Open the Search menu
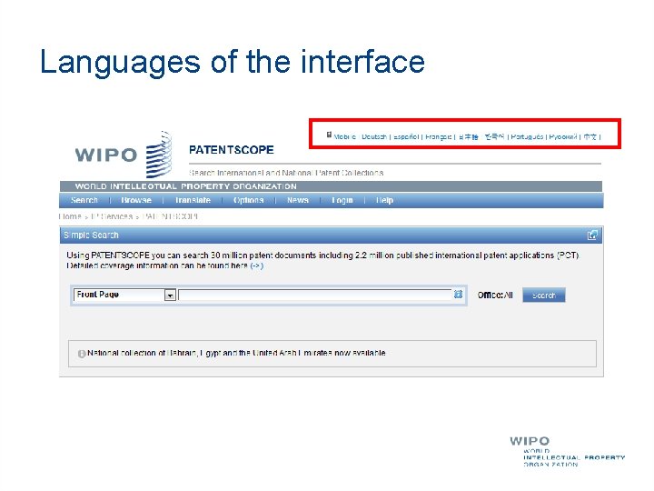The image size is (654, 491). tap(84, 200)
